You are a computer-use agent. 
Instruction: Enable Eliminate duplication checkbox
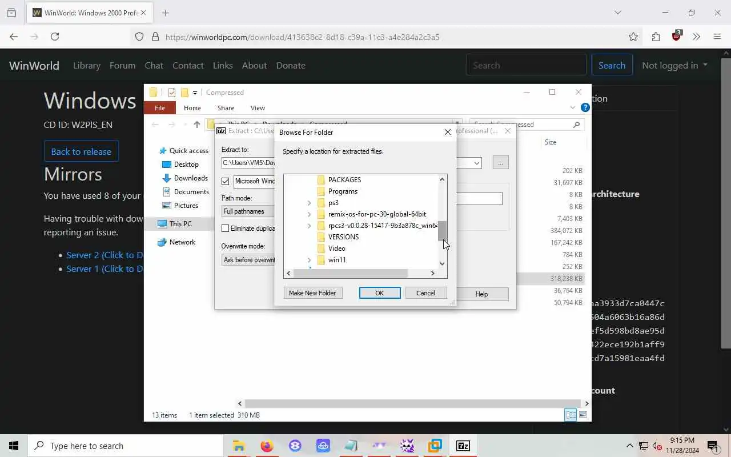coord(226,228)
